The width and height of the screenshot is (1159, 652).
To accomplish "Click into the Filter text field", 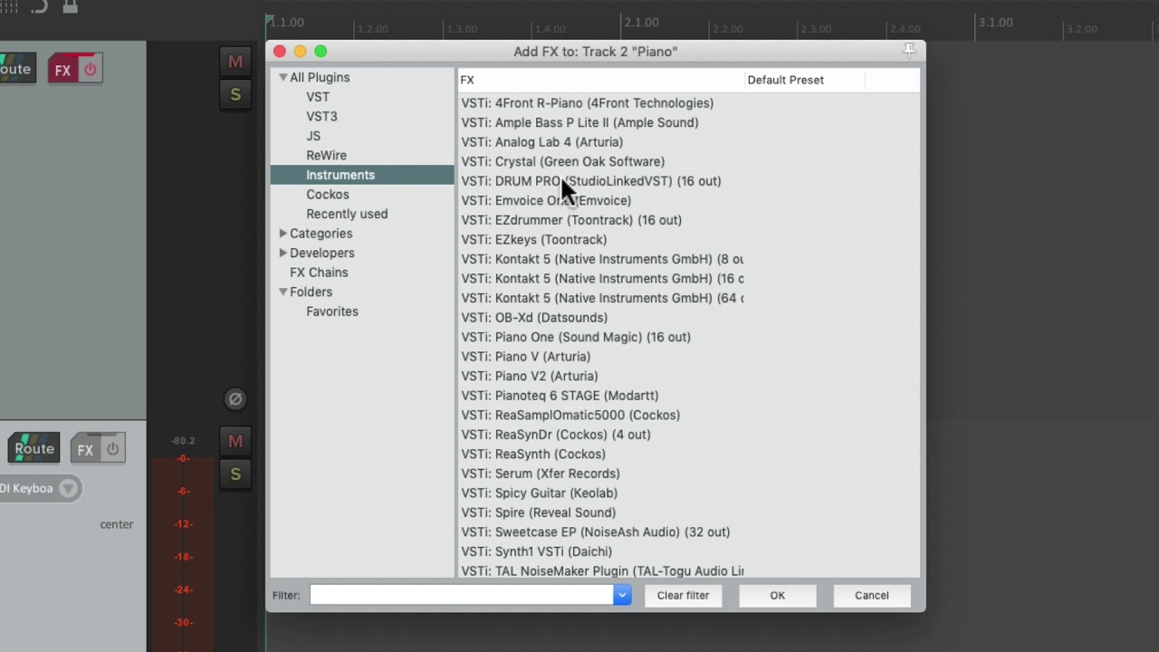I will pos(462,595).
